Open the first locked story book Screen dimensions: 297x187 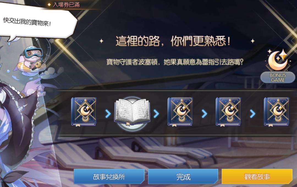(84, 112)
